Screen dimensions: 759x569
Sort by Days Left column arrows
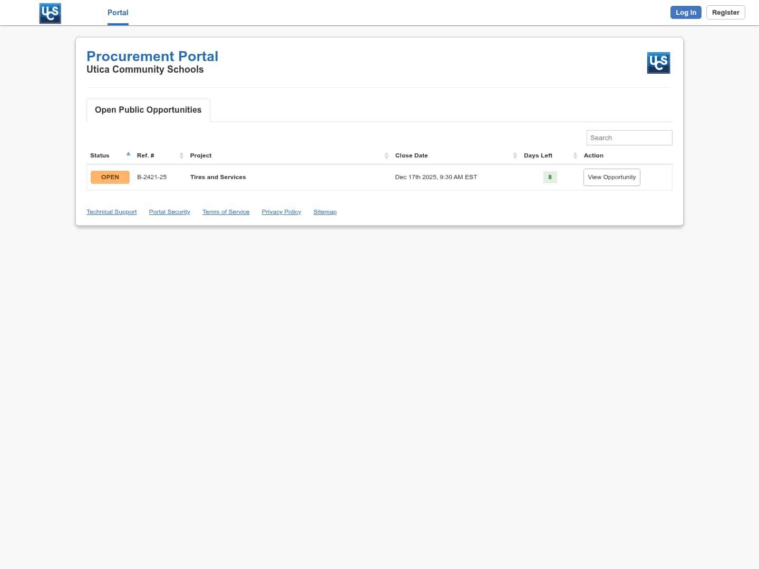pos(575,155)
